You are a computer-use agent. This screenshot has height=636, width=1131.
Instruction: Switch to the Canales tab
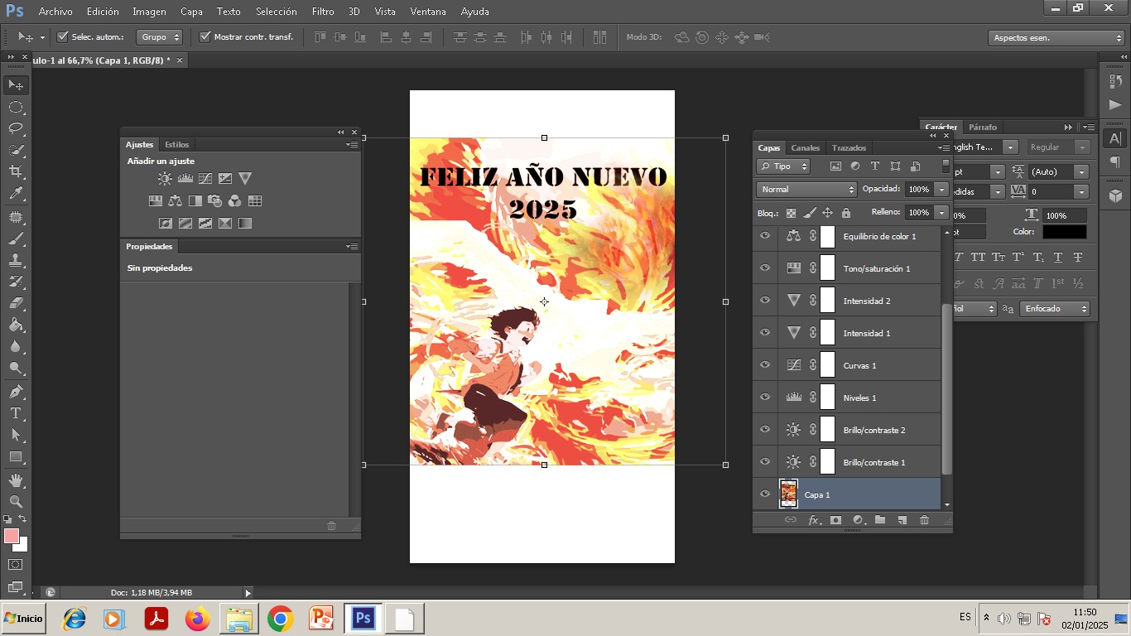805,147
